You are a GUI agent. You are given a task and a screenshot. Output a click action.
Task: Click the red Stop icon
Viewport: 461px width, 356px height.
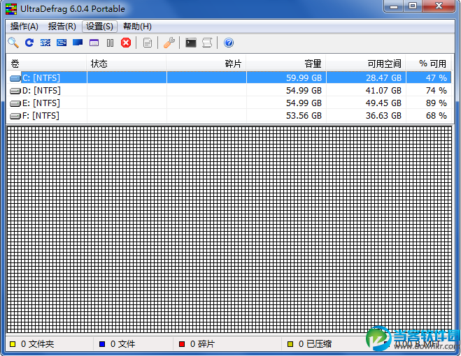[126, 43]
